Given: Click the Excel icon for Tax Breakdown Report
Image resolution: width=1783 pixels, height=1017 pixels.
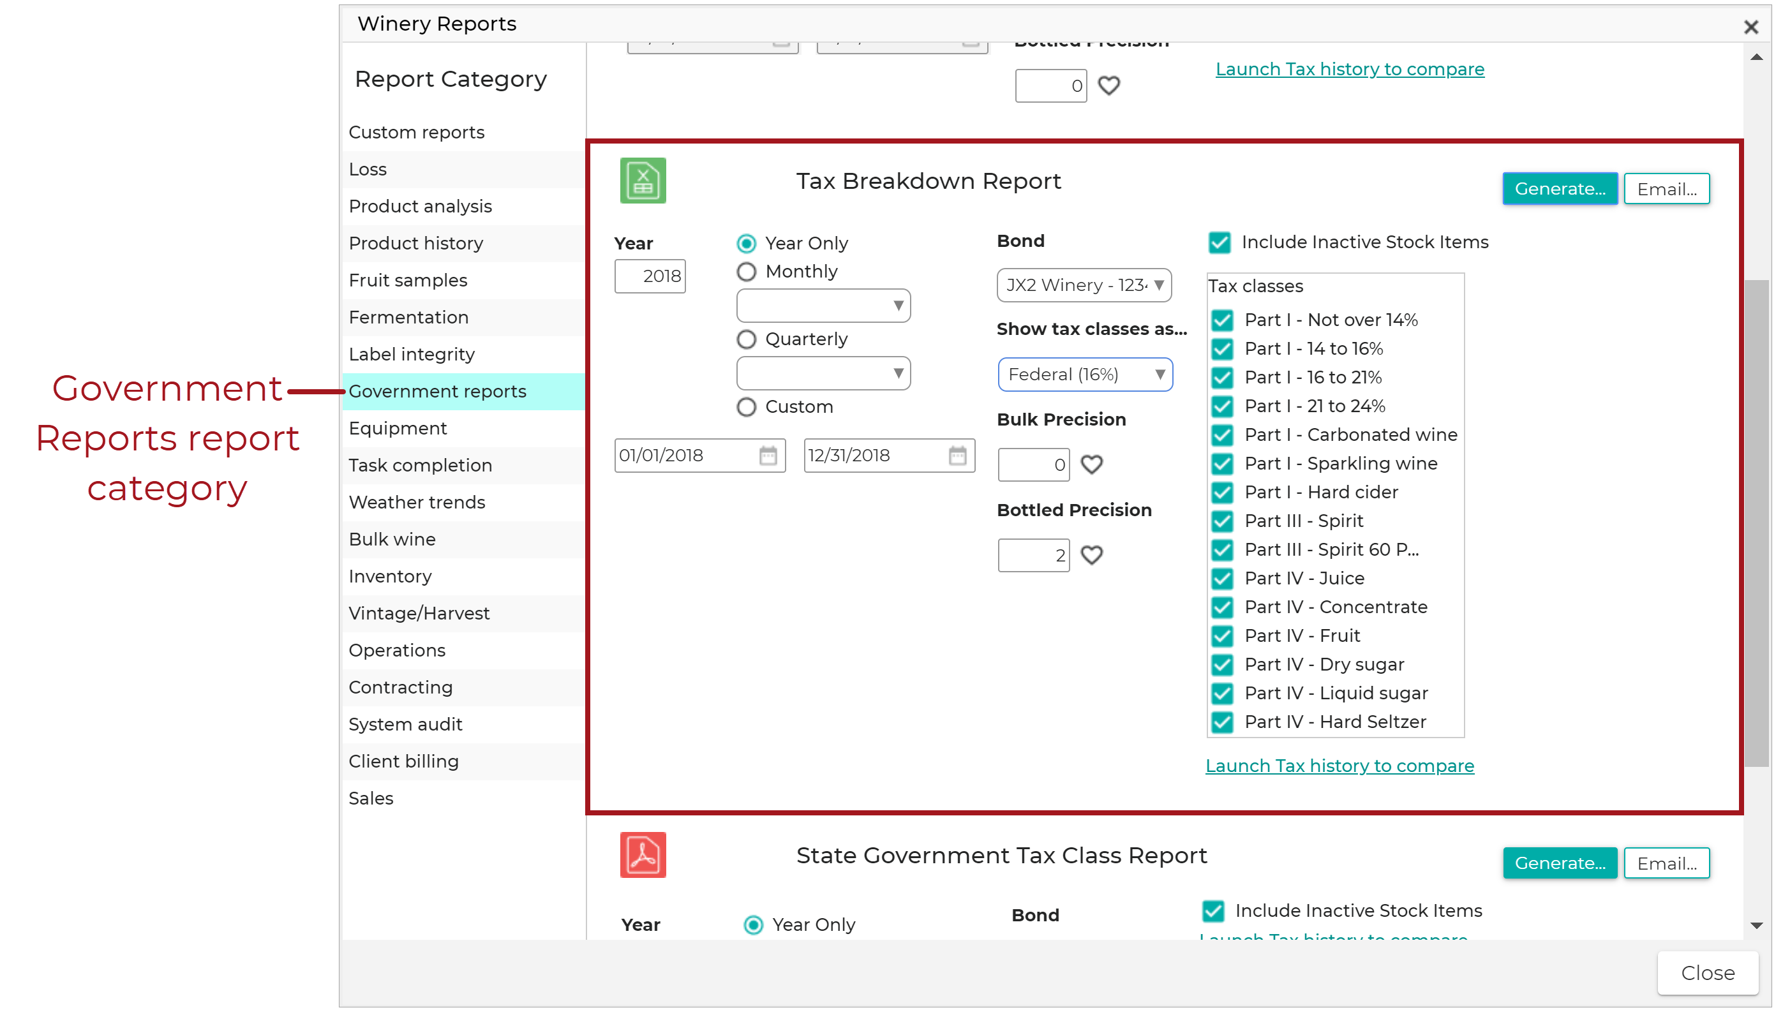Looking at the screenshot, I should [643, 181].
